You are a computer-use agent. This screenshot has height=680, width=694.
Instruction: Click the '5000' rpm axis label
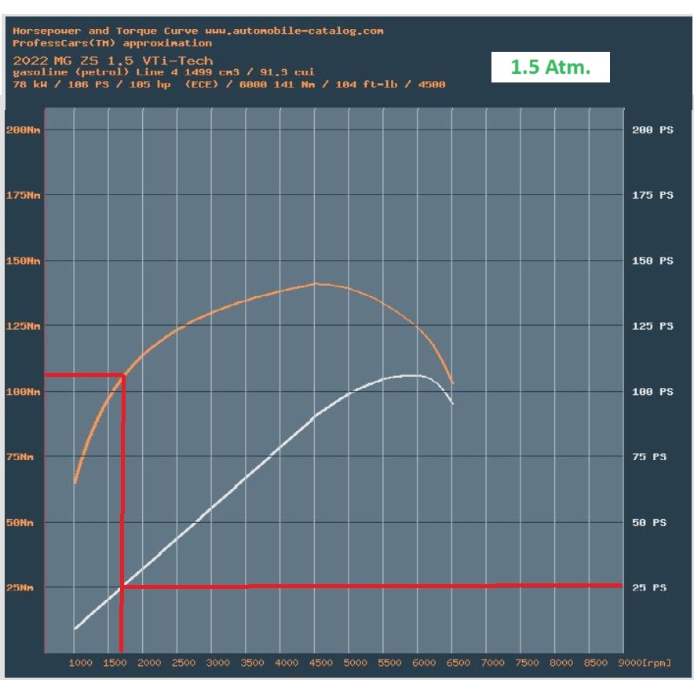click(355, 664)
